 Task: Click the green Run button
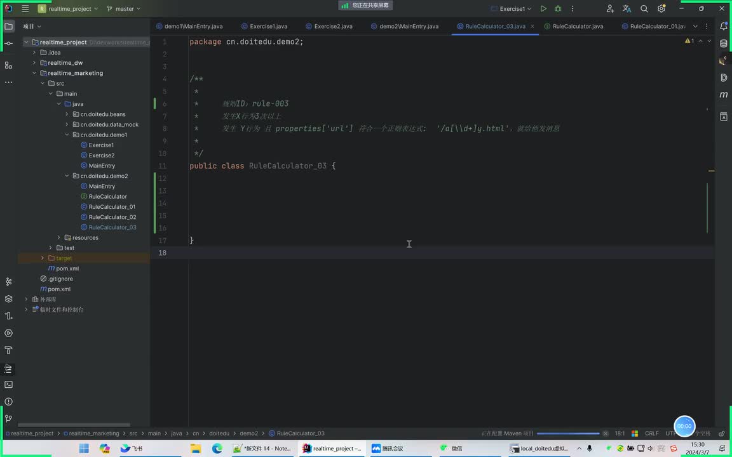click(x=543, y=9)
